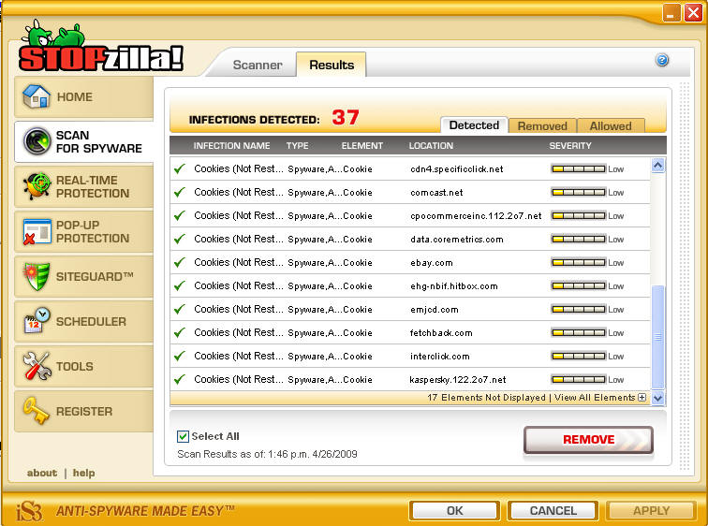The width and height of the screenshot is (708, 526).
Task: Open the HOME section in sidebar
Action: tap(84, 97)
